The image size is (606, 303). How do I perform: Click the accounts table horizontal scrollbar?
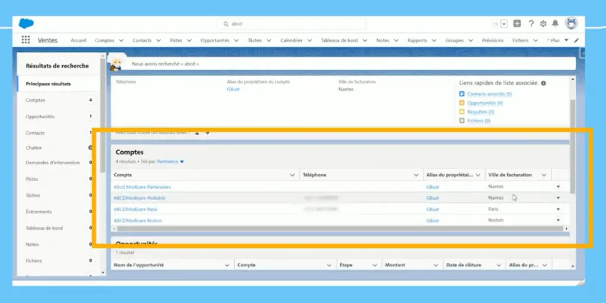pyautogui.click(x=340, y=229)
